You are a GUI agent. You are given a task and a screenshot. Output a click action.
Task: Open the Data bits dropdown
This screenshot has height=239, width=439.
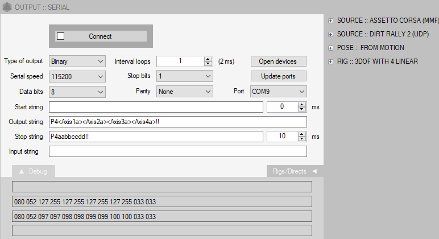pos(77,91)
